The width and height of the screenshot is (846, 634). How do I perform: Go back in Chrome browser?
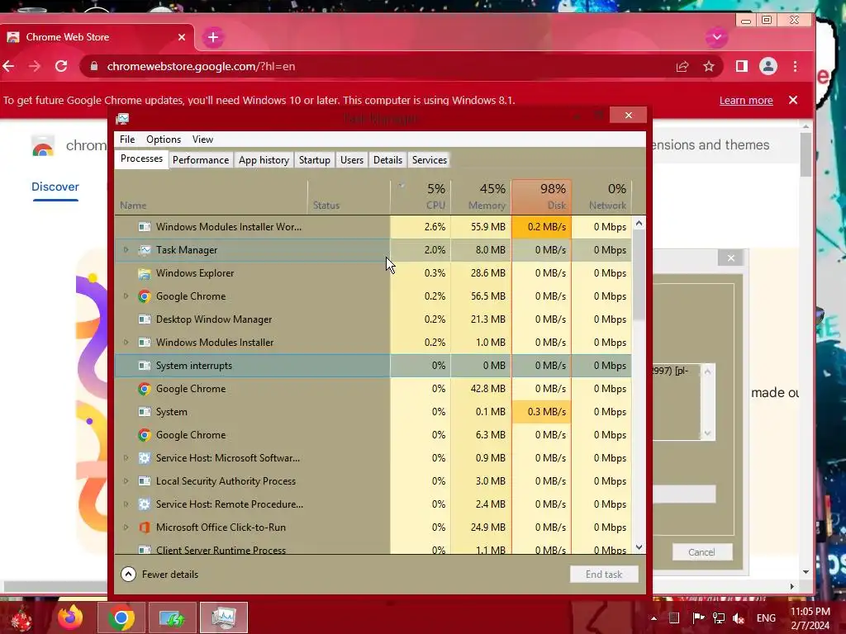click(x=9, y=66)
